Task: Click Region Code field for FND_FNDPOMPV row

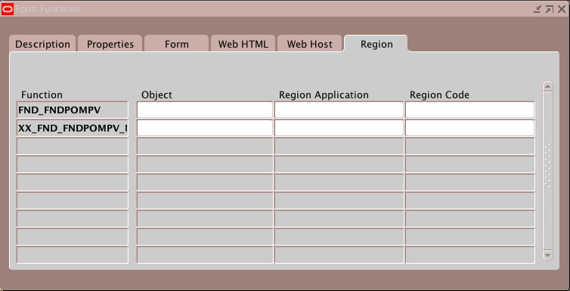Action: 470,110
